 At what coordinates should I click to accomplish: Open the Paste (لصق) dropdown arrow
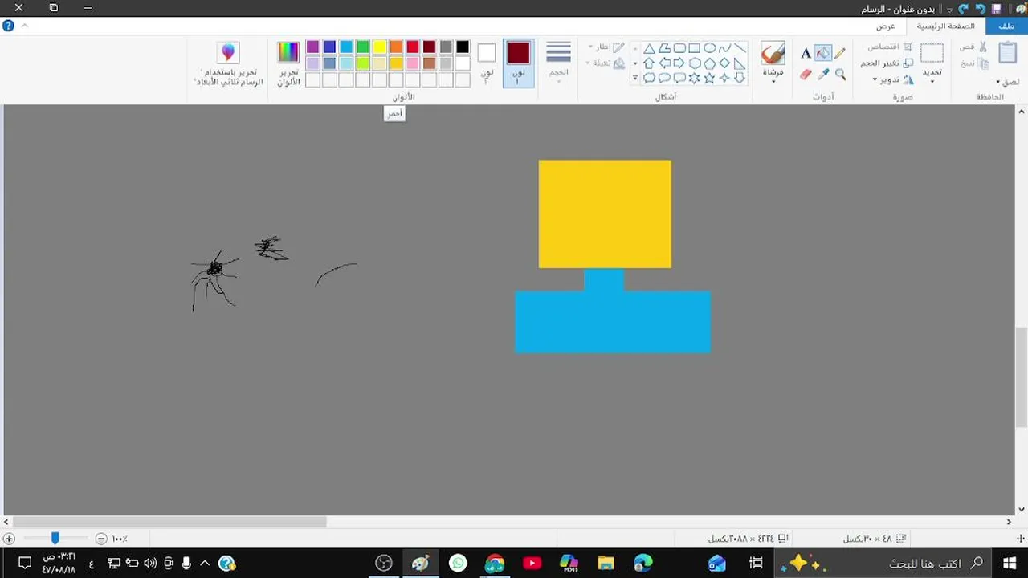click(998, 82)
